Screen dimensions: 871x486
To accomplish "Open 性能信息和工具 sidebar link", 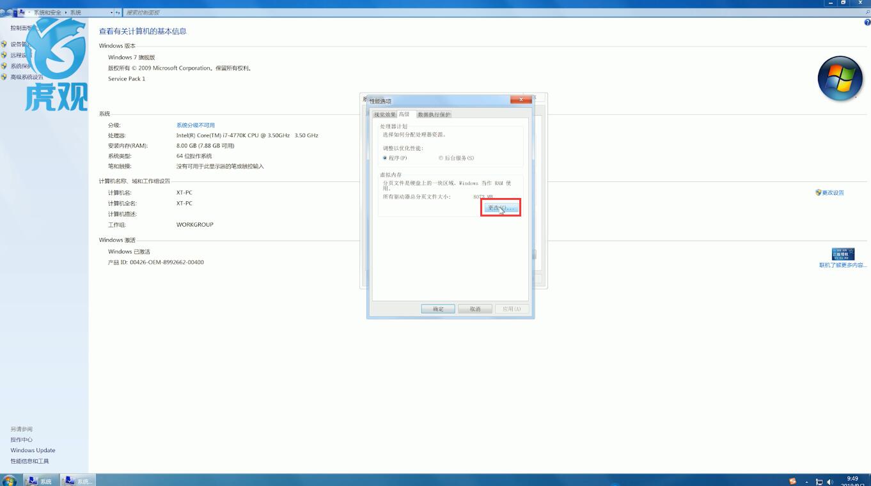I will click(x=29, y=461).
